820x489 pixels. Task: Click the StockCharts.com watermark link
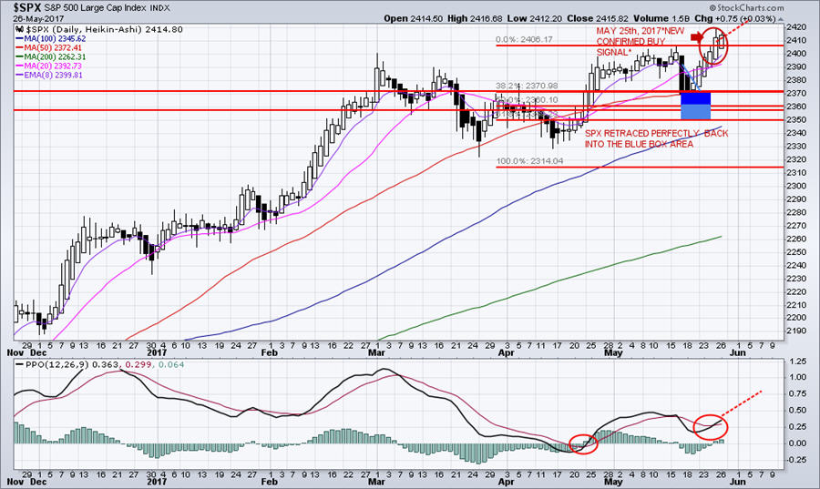point(761,7)
